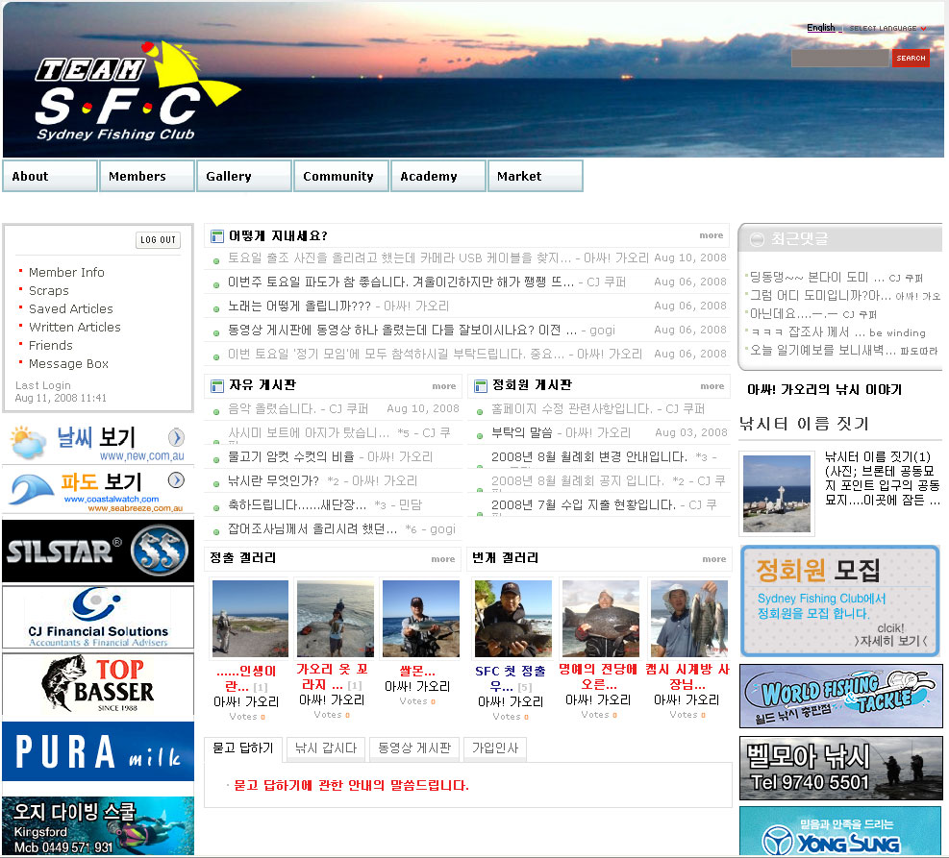
Task: Open the 켐시 시계방 사장님 thumbnail
Action: click(688, 619)
